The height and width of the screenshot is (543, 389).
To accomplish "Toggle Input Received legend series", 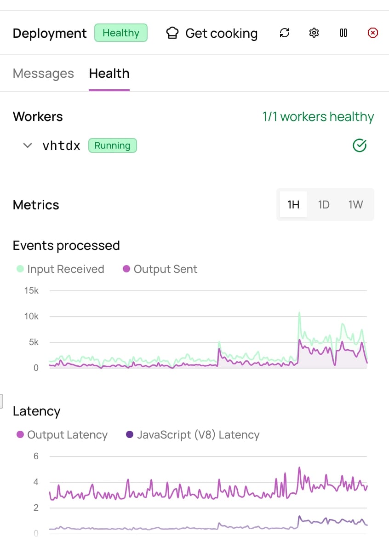I will pos(60,269).
